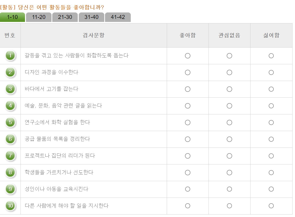Switch to the 21-30 tab
This screenshot has height=217, width=295.
pos(65,17)
